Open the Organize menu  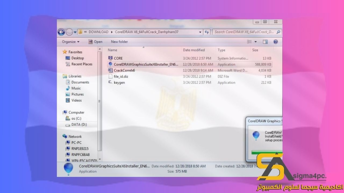point(71,42)
